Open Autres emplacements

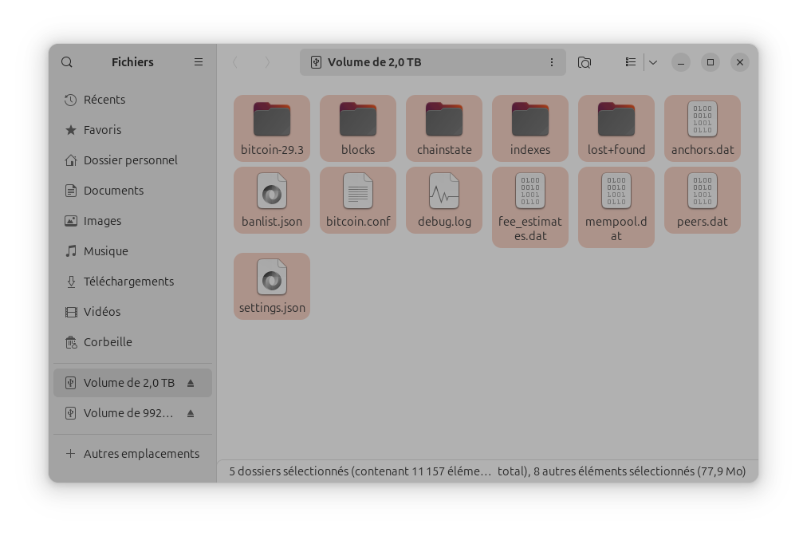tap(141, 454)
